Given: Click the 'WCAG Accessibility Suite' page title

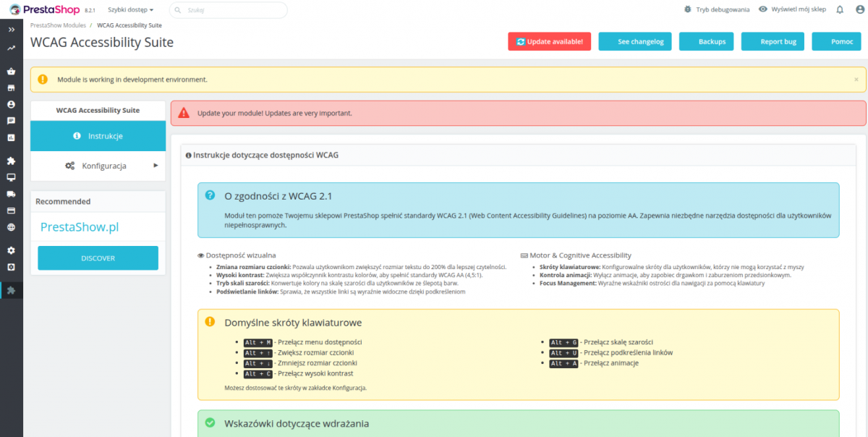Looking at the screenshot, I should coord(102,42).
